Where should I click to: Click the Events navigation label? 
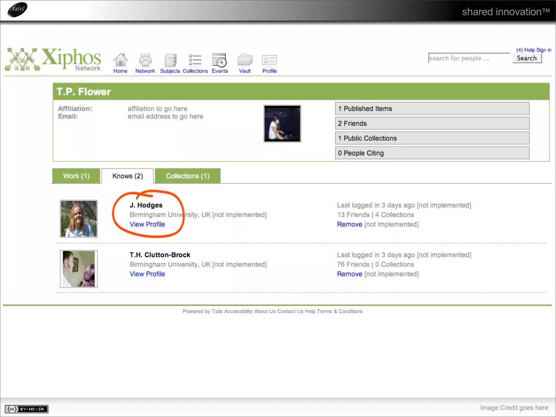click(220, 71)
